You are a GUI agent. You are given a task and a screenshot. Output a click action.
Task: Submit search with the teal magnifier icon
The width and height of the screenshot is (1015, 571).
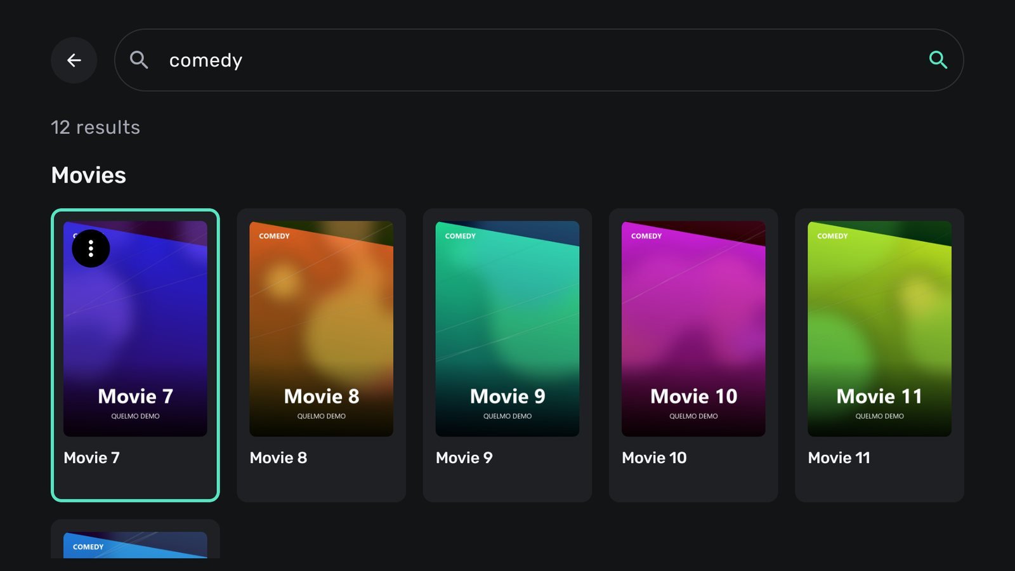pos(938,60)
